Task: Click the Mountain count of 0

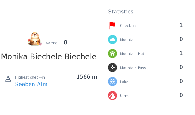Action: pos(181,39)
